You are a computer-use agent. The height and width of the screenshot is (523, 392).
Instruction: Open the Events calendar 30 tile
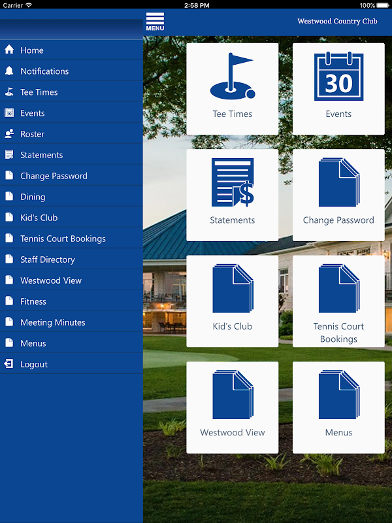tap(338, 89)
